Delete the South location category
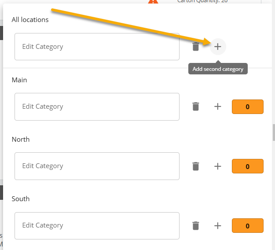 click(196, 225)
